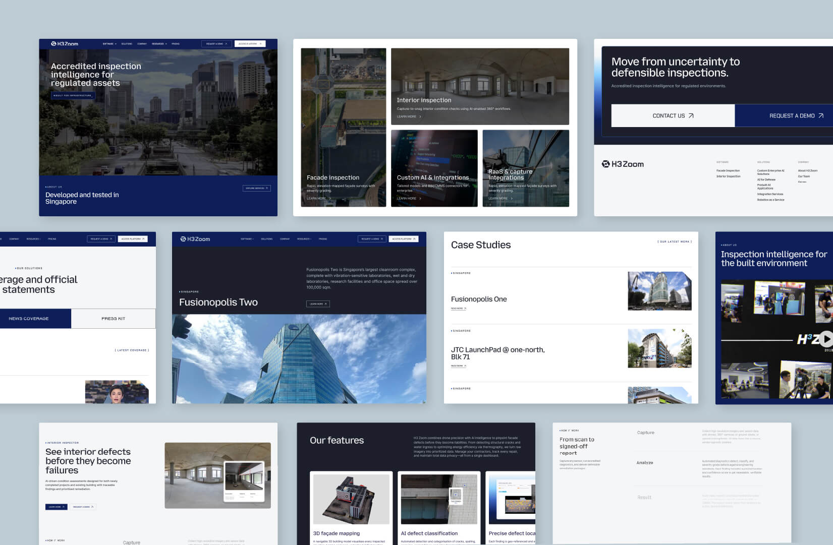Open the AI for Defense footer link
833x545 pixels.
(766, 179)
